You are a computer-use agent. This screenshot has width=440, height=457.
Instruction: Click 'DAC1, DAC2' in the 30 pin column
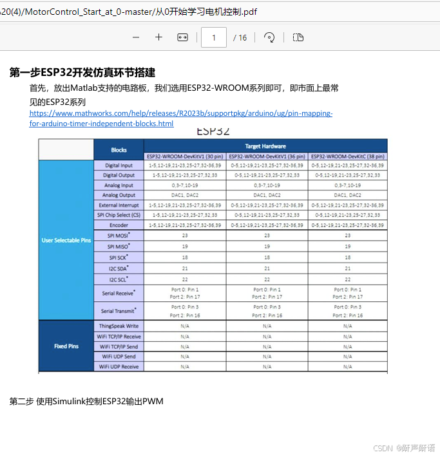click(x=185, y=195)
